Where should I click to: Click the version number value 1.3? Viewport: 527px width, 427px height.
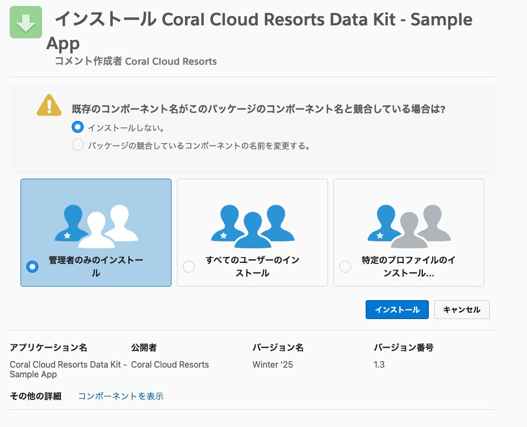379,364
